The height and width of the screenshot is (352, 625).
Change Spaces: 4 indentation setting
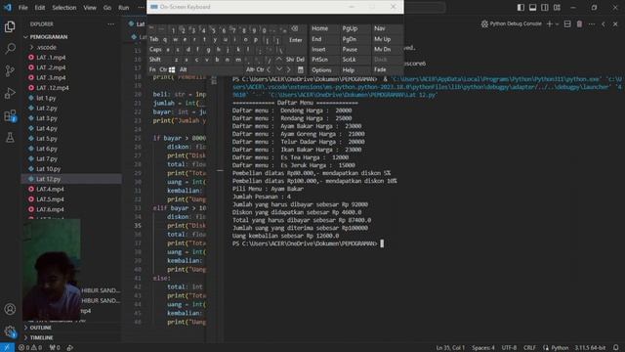tap(483, 348)
